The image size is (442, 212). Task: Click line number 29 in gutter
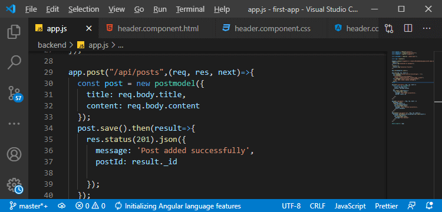pos(48,72)
